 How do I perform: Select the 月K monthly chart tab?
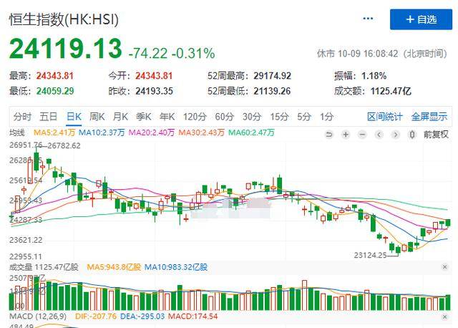point(120,117)
